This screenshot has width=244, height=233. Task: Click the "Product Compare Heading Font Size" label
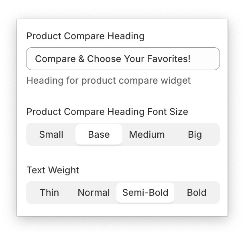click(107, 112)
